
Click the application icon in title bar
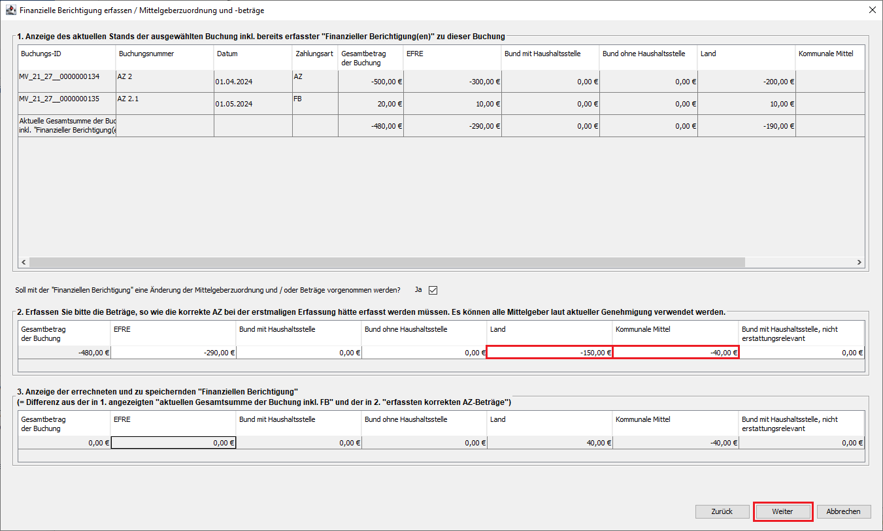(10, 10)
